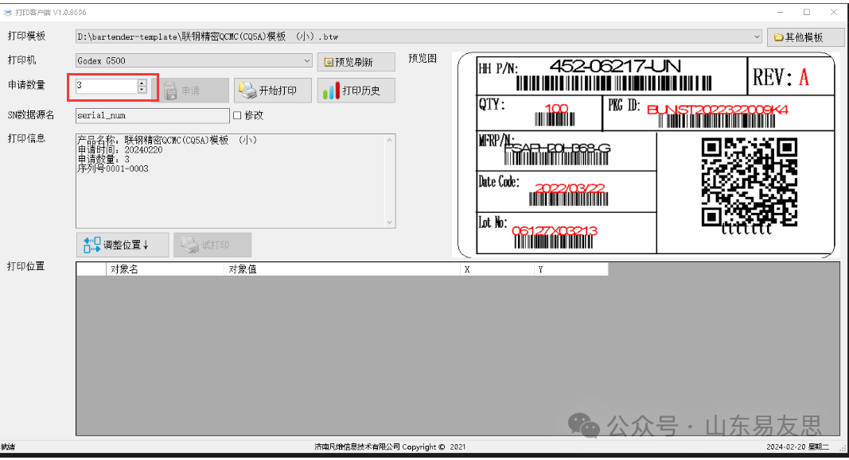Click the 其他模板 folder icon button
This screenshot has width=849, height=460.
805,37
